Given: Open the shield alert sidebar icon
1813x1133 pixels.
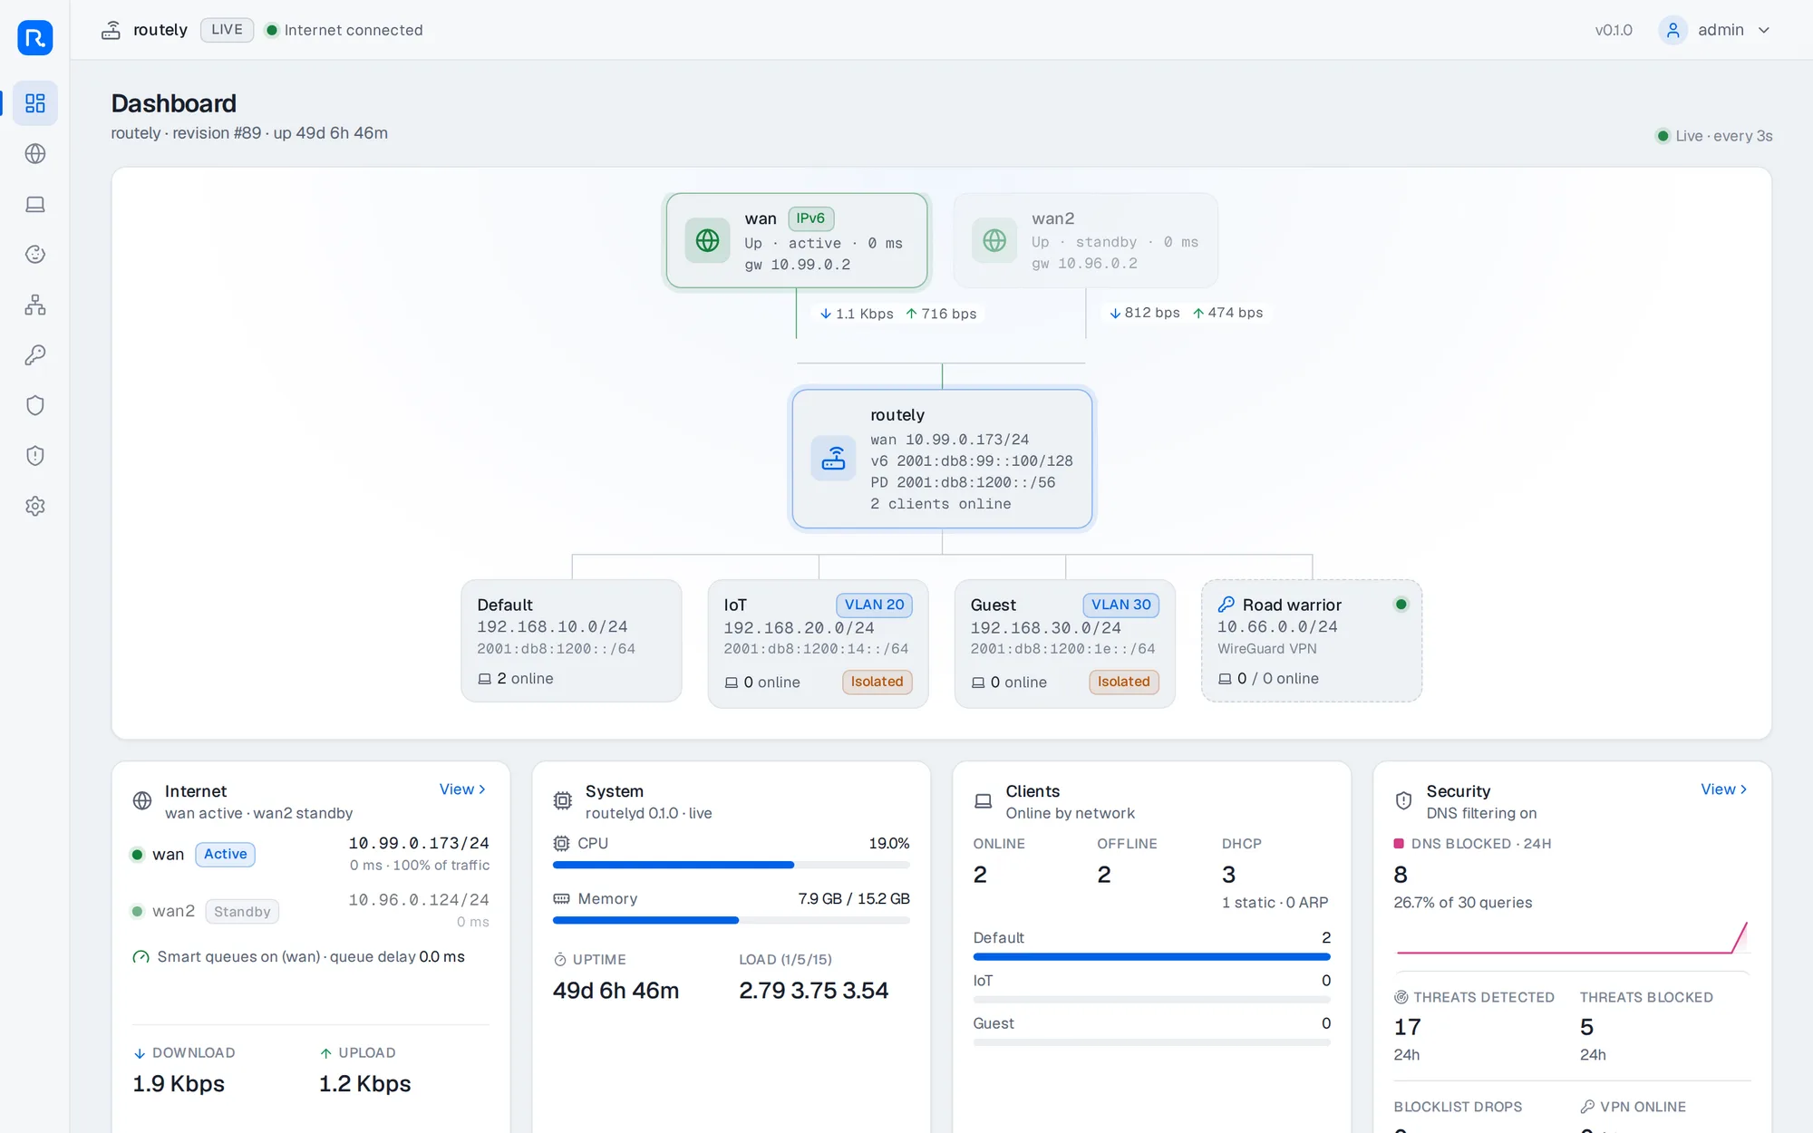Looking at the screenshot, I should (x=35, y=456).
